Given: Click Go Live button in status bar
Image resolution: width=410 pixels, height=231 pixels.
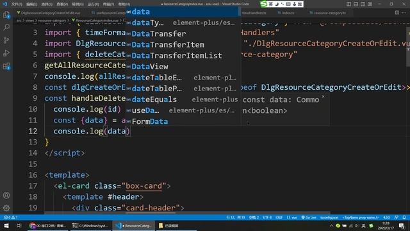Looking at the screenshot, I should coord(309,218).
